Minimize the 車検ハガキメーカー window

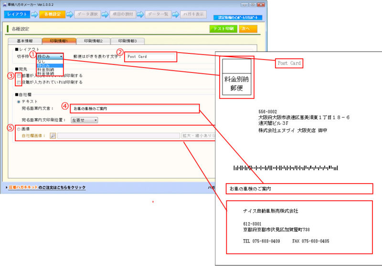[244, 5]
